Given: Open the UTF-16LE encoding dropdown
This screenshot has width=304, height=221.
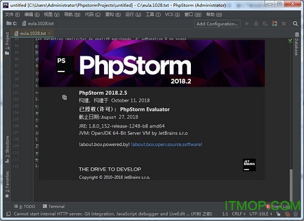Looking at the screenshot, I should (x=261, y=214).
